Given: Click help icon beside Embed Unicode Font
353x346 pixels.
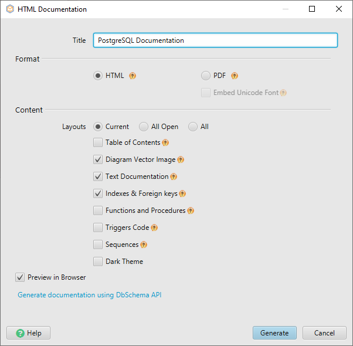Looking at the screenshot, I should [x=283, y=93].
